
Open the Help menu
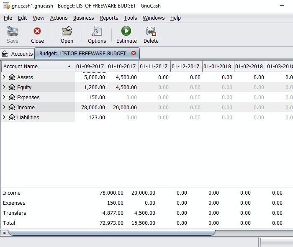coord(175,18)
